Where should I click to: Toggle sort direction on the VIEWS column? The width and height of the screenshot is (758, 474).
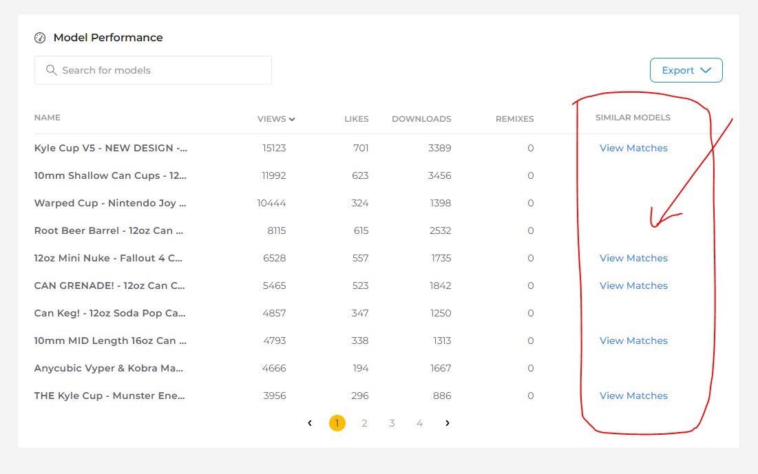coord(291,118)
